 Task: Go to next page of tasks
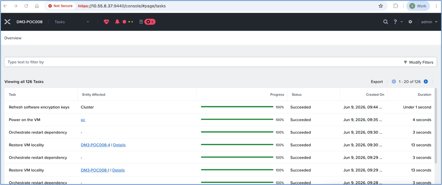click(426, 82)
